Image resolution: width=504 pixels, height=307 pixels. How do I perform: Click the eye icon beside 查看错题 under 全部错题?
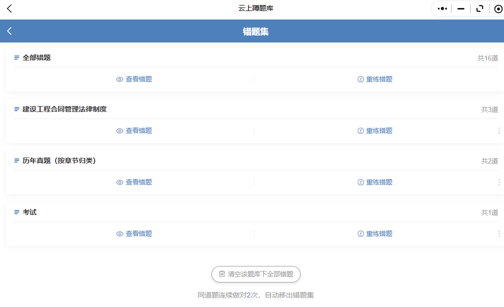click(119, 79)
